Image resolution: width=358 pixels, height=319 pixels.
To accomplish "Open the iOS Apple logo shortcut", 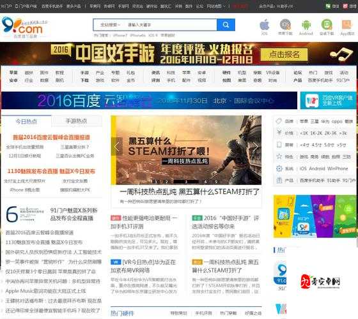I will tap(265, 25).
